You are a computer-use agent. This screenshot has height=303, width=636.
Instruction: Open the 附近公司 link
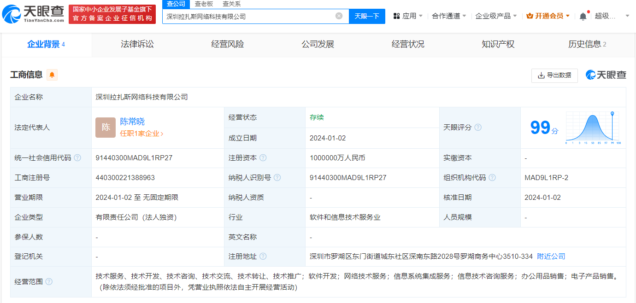click(x=551, y=256)
